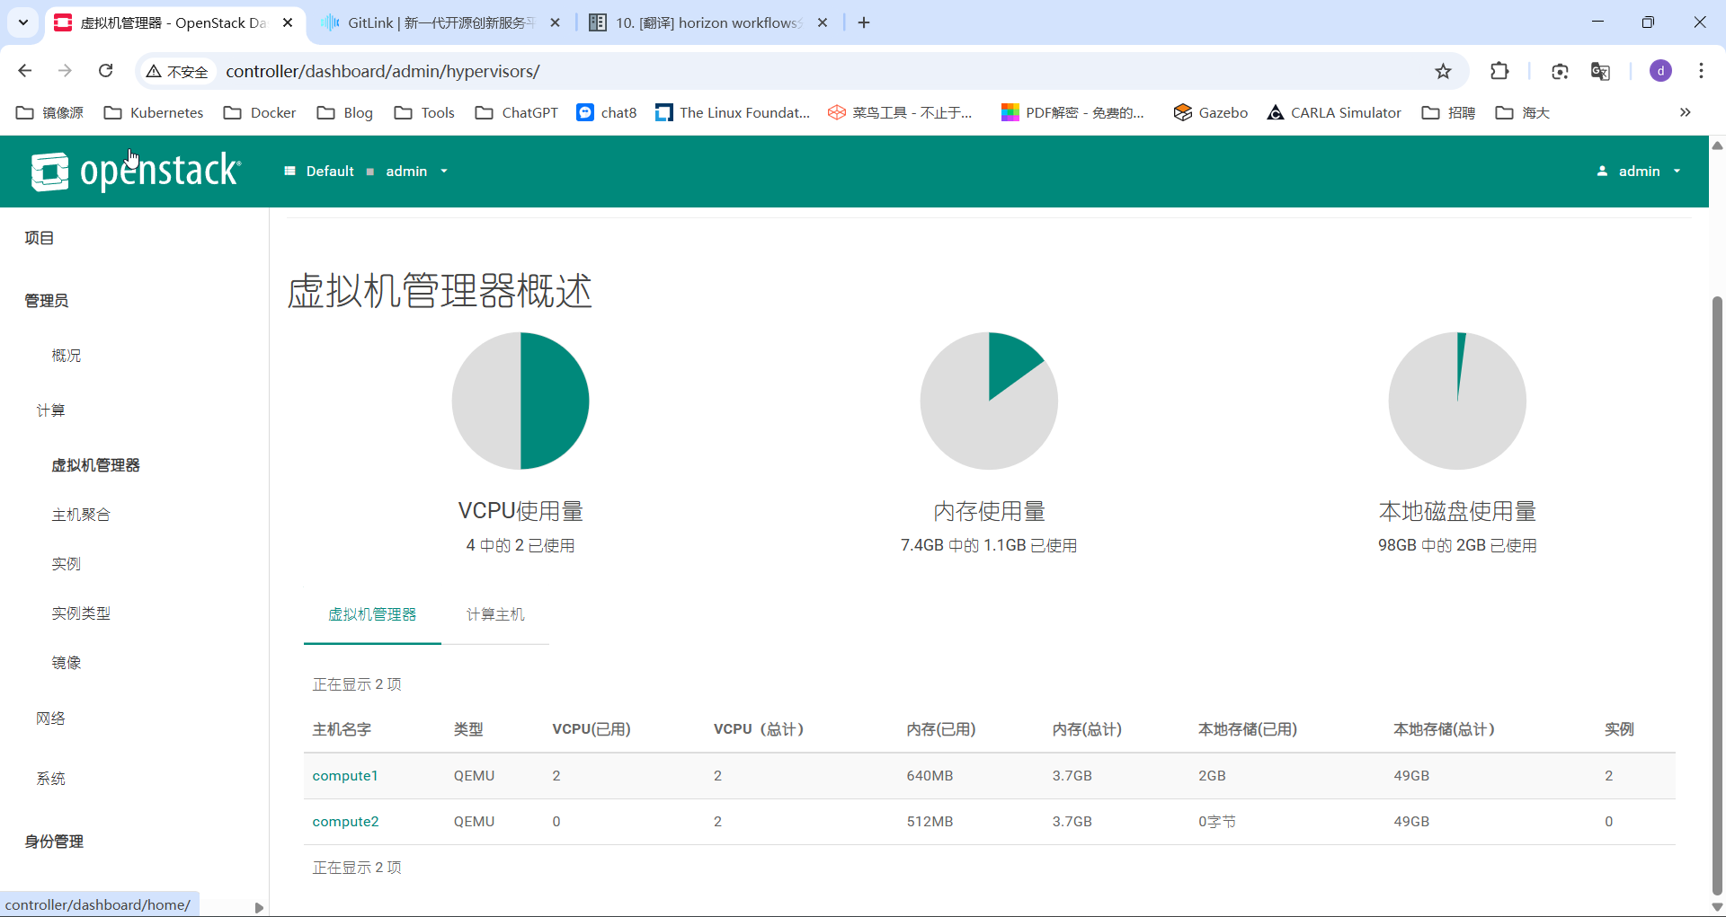Open the PDF解密 bookmark

point(1072,112)
